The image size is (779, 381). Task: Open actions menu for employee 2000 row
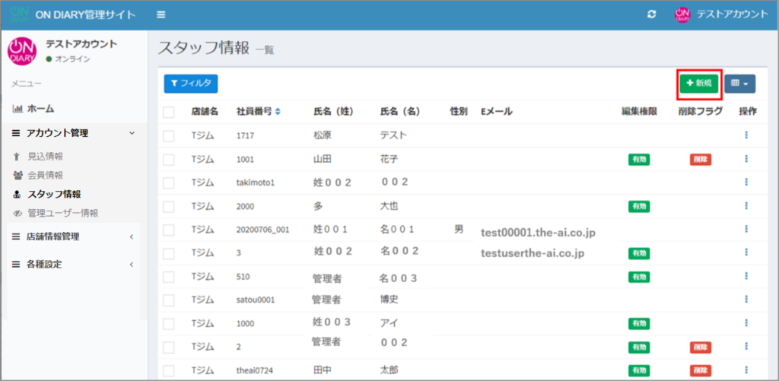tap(746, 206)
